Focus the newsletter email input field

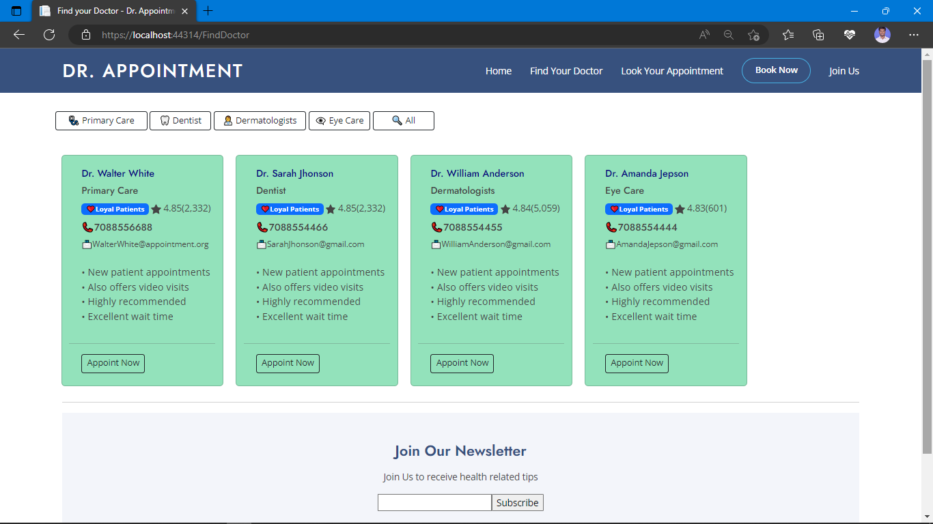click(x=434, y=503)
